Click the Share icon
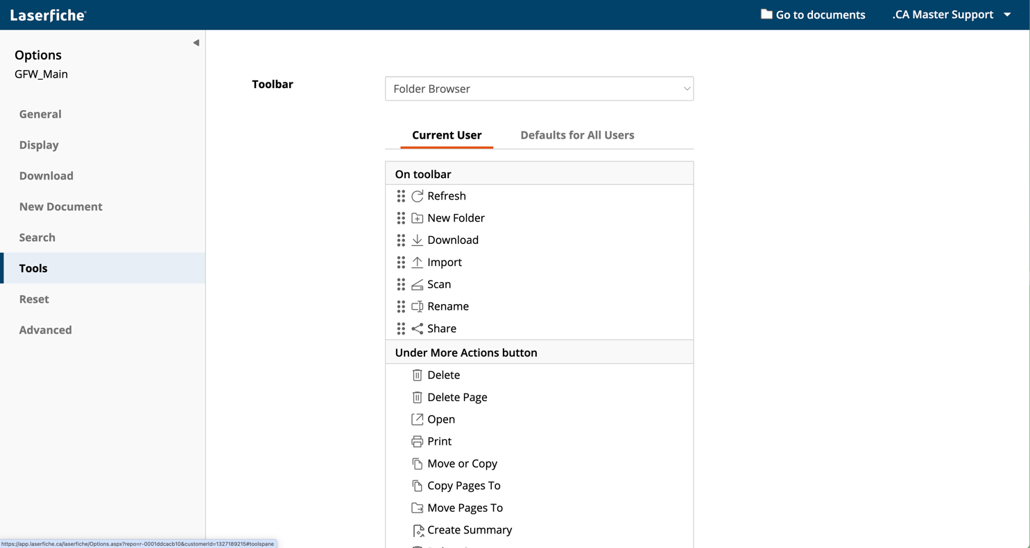This screenshot has height=548, width=1030. pos(417,328)
